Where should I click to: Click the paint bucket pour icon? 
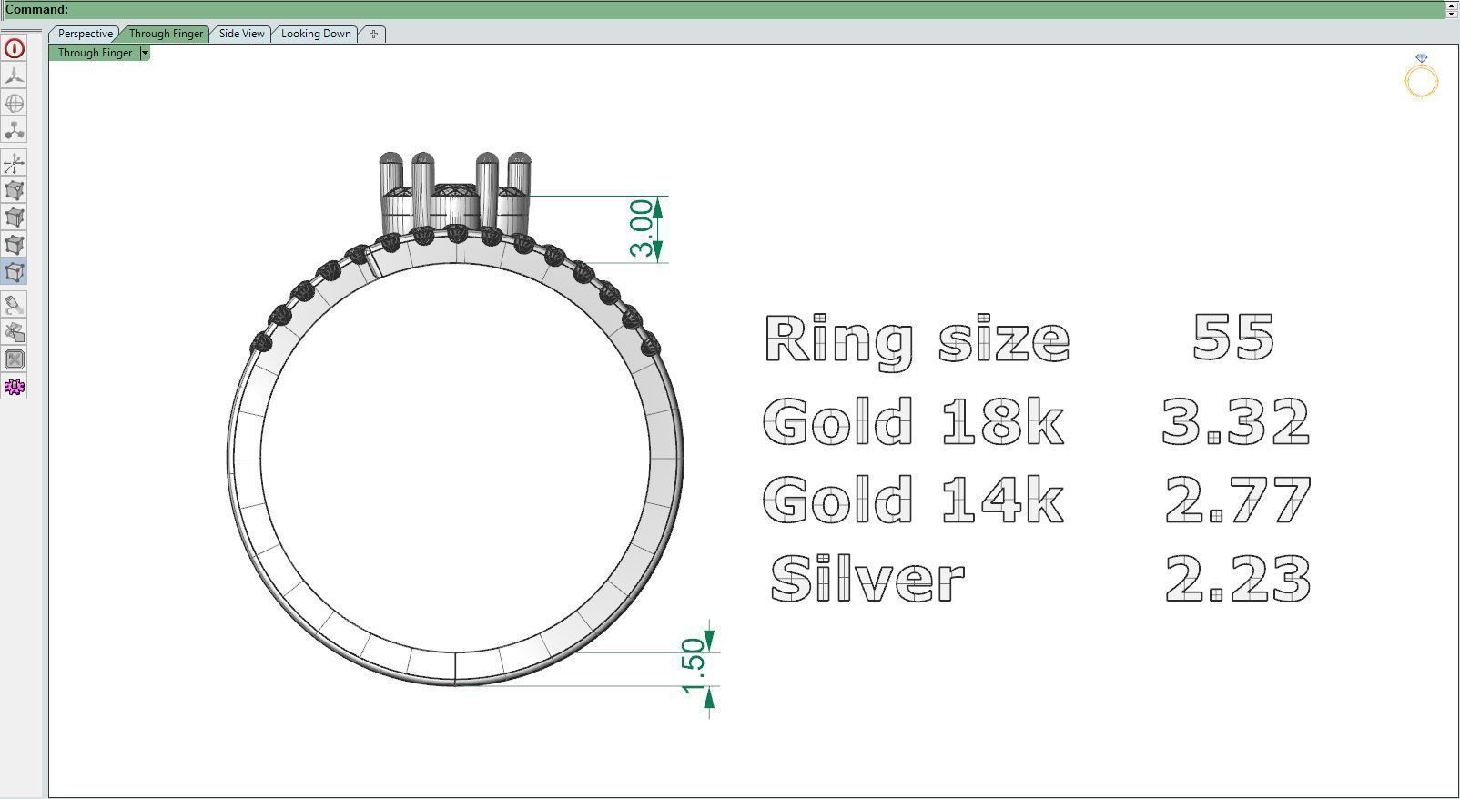(15, 305)
